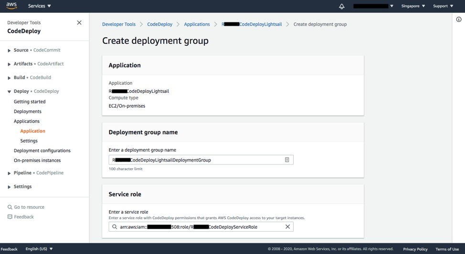Click Feedback in the footer bar
Screen dimensions: 465x254
point(9,249)
